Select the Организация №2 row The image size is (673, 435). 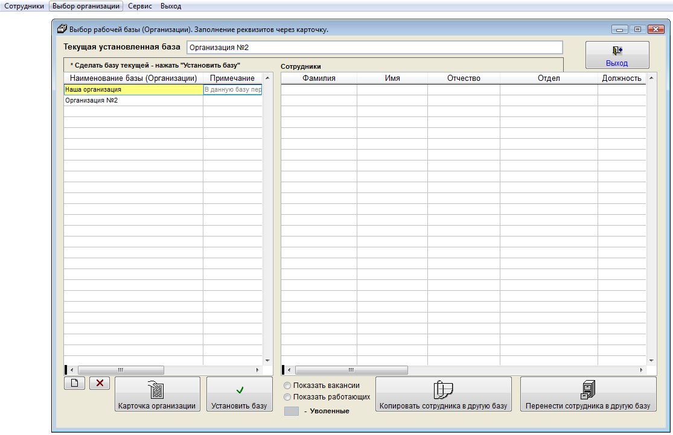(133, 101)
